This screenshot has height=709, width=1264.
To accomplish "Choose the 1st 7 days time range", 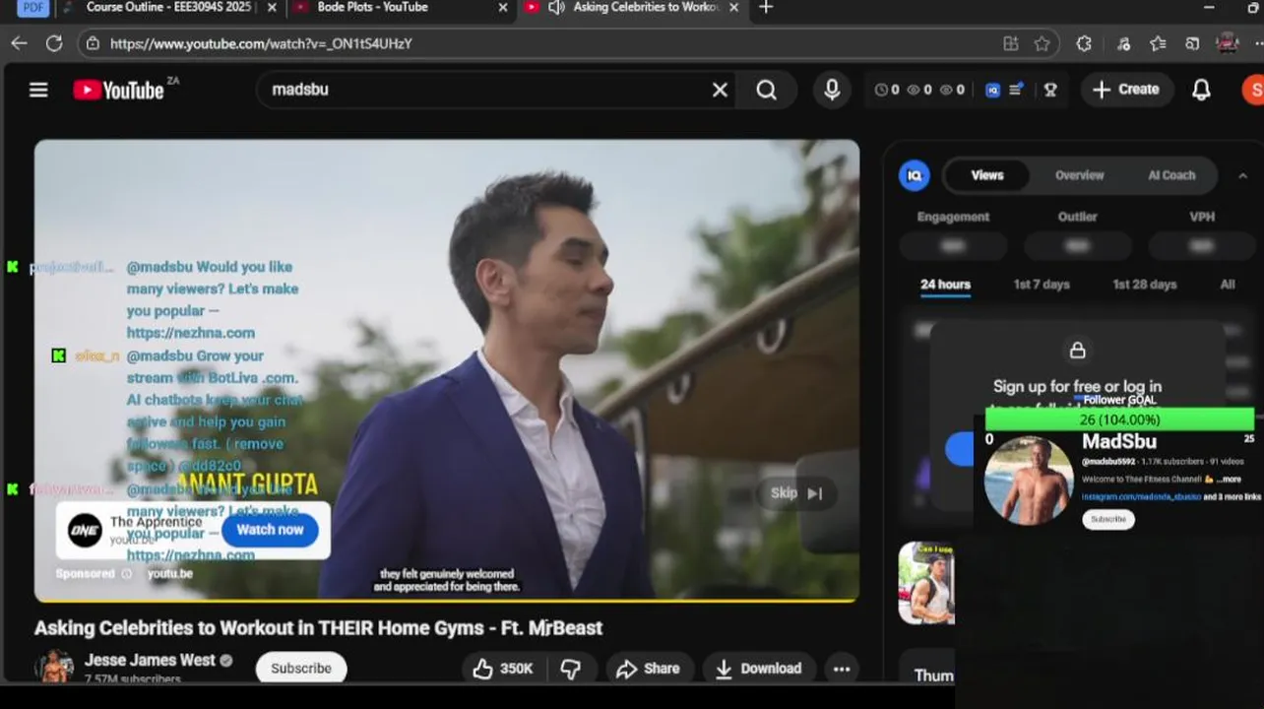I will tap(1042, 285).
